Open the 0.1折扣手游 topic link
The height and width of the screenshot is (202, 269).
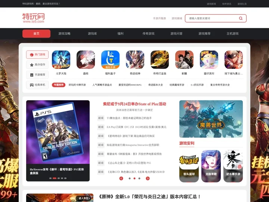tap(197, 85)
